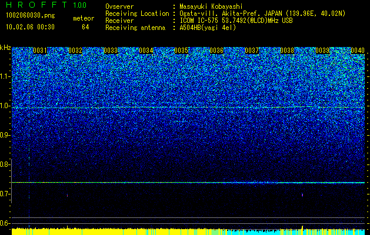
Task: Click the 0.6 frequency axis label
Action: pyautogui.click(x=5, y=223)
